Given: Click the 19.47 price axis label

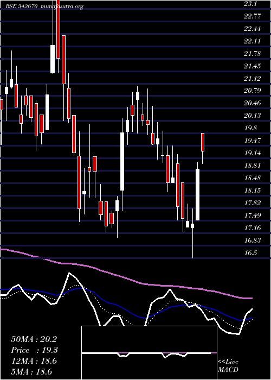Looking at the screenshot, I should tap(253, 140).
